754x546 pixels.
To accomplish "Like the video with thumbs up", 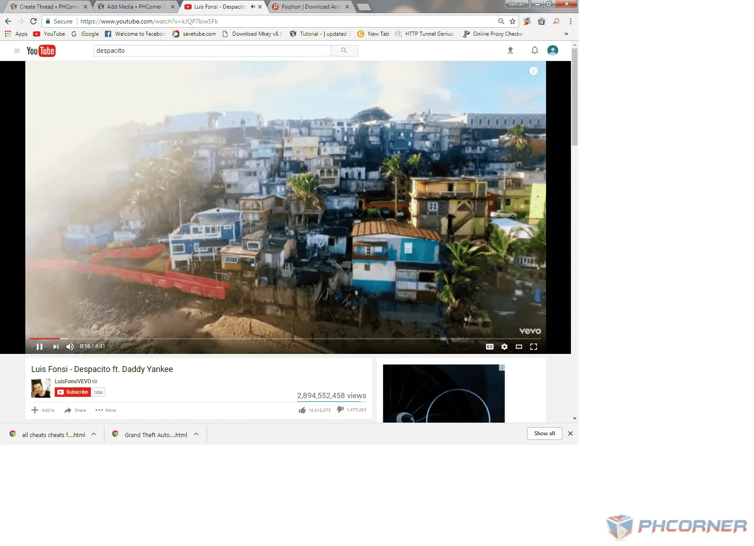I will [315, 410].
